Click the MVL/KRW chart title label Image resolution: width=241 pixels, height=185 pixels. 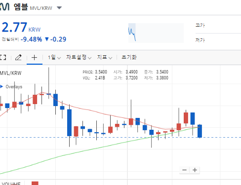click(11, 73)
